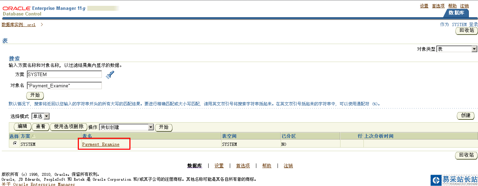478x186 pixels.
Task: Open the Payment_Examine table link
Action: (x=101, y=144)
